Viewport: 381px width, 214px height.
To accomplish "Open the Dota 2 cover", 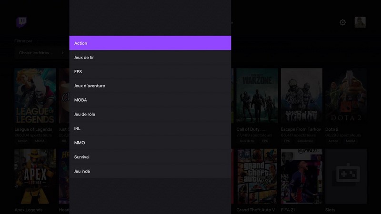I will pyautogui.click(x=346, y=96).
